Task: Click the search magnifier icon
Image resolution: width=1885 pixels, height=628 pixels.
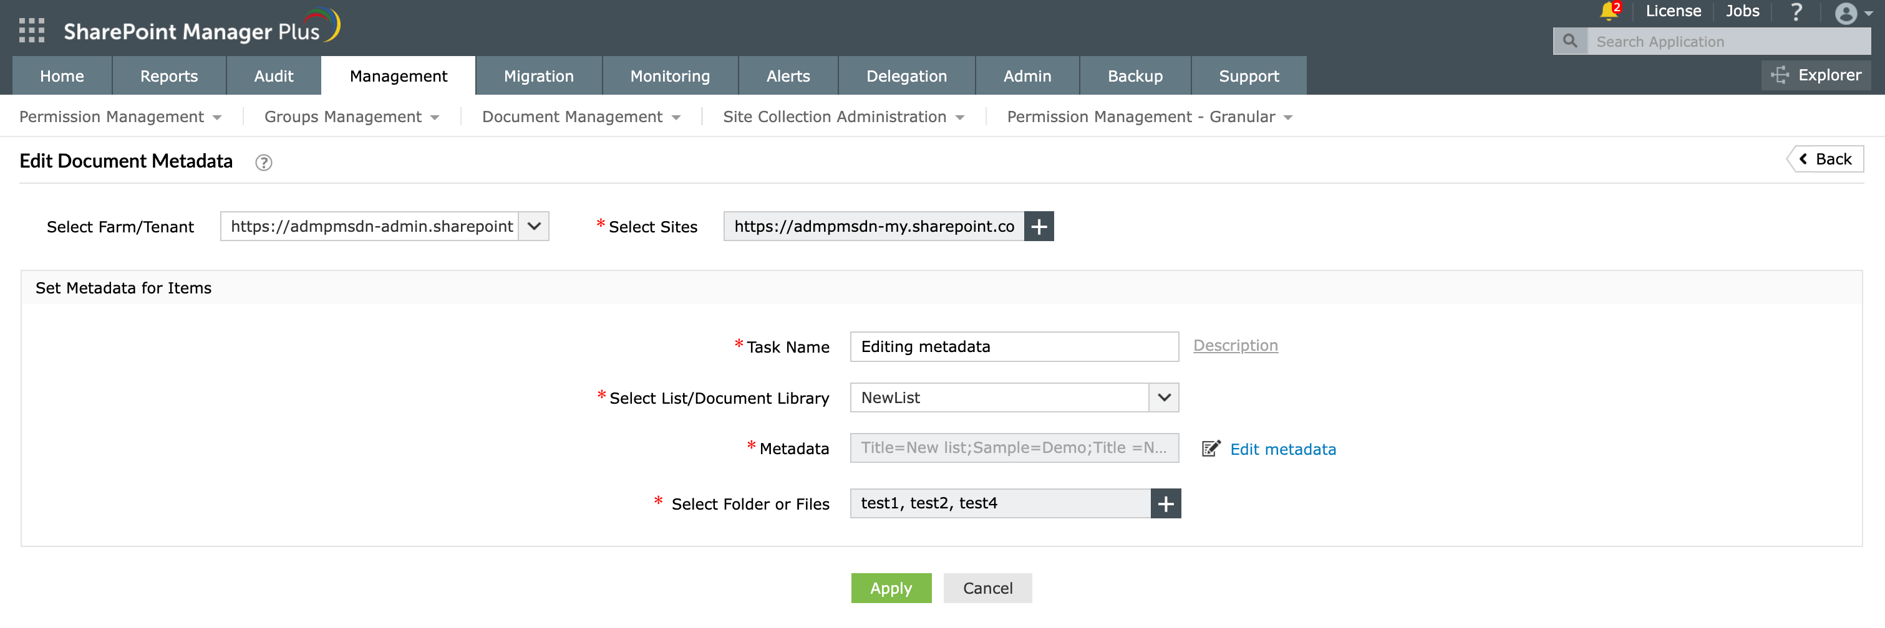Action: pyautogui.click(x=1569, y=42)
